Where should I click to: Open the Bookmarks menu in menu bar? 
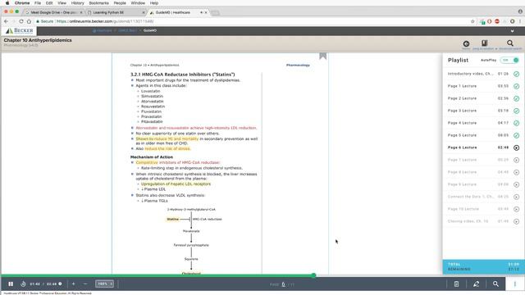[x=98, y=3]
